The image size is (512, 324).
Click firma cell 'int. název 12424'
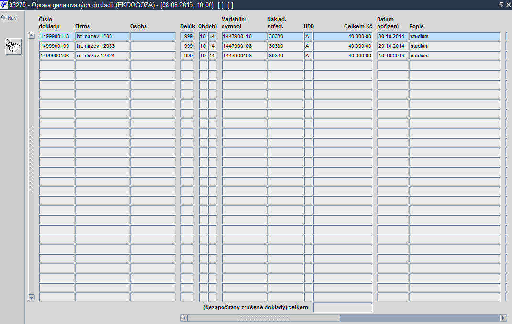click(102, 56)
